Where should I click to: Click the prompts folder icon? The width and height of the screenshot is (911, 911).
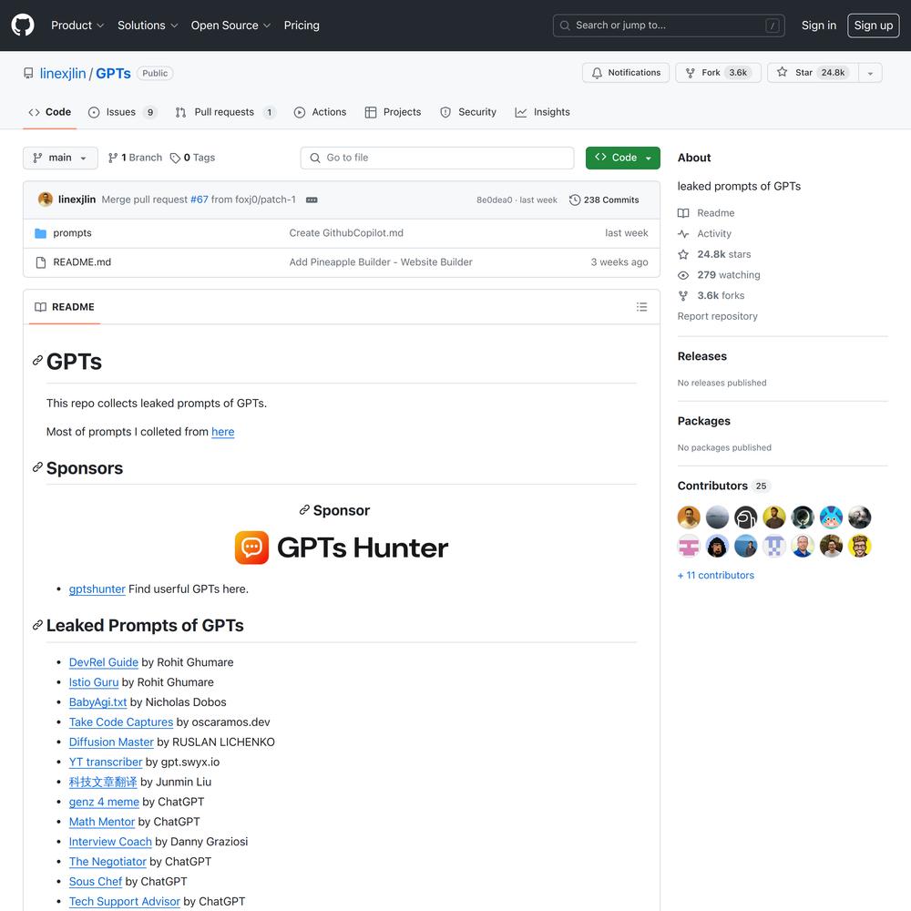(40, 233)
